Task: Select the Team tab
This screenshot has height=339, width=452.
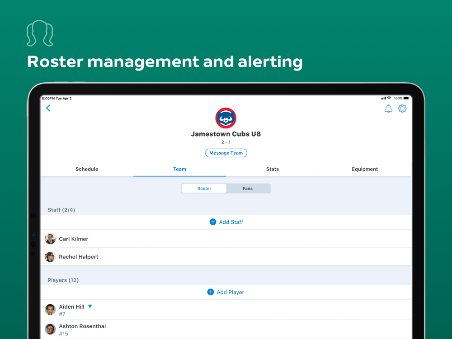Action: (x=179, y=169)
